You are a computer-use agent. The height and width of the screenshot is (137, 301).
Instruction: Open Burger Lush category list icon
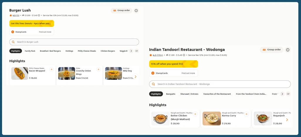point(136,51)
